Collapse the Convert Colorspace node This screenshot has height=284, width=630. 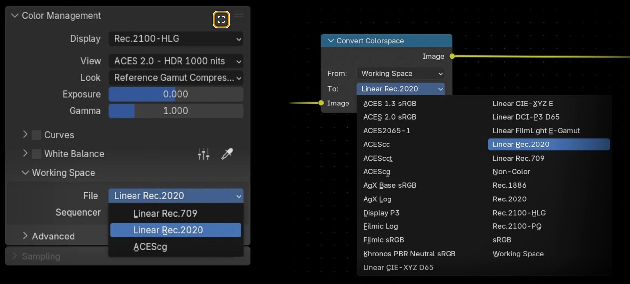click(331, 41)
